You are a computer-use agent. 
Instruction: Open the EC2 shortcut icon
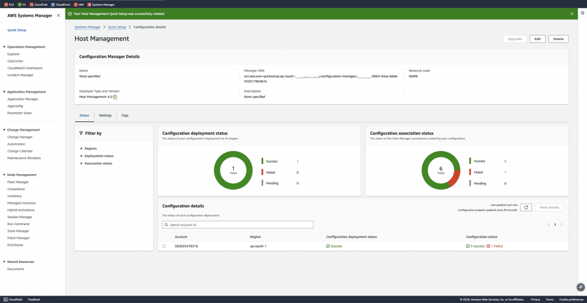[x=6, y=5]
